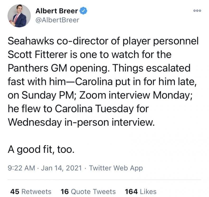Click the Albert Breer display name
Screen dimensions: 209x197
point(56,11)
